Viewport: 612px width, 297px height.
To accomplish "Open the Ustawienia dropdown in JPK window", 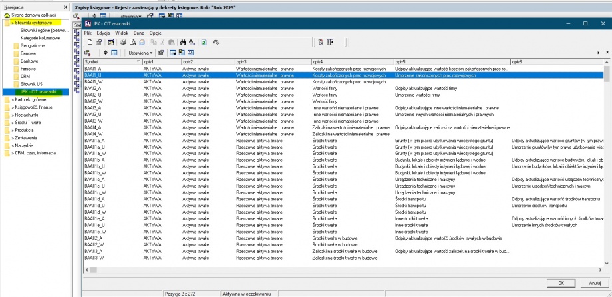I will (x=140, y=52).
